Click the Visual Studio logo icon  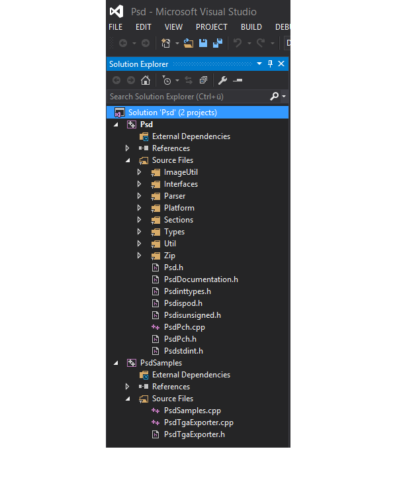[x=116, y=11]
